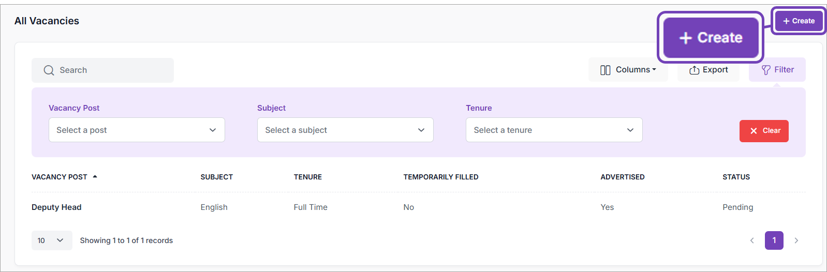Toggle the Filter panel
This screenshot has height=272, width=827.
777,70
